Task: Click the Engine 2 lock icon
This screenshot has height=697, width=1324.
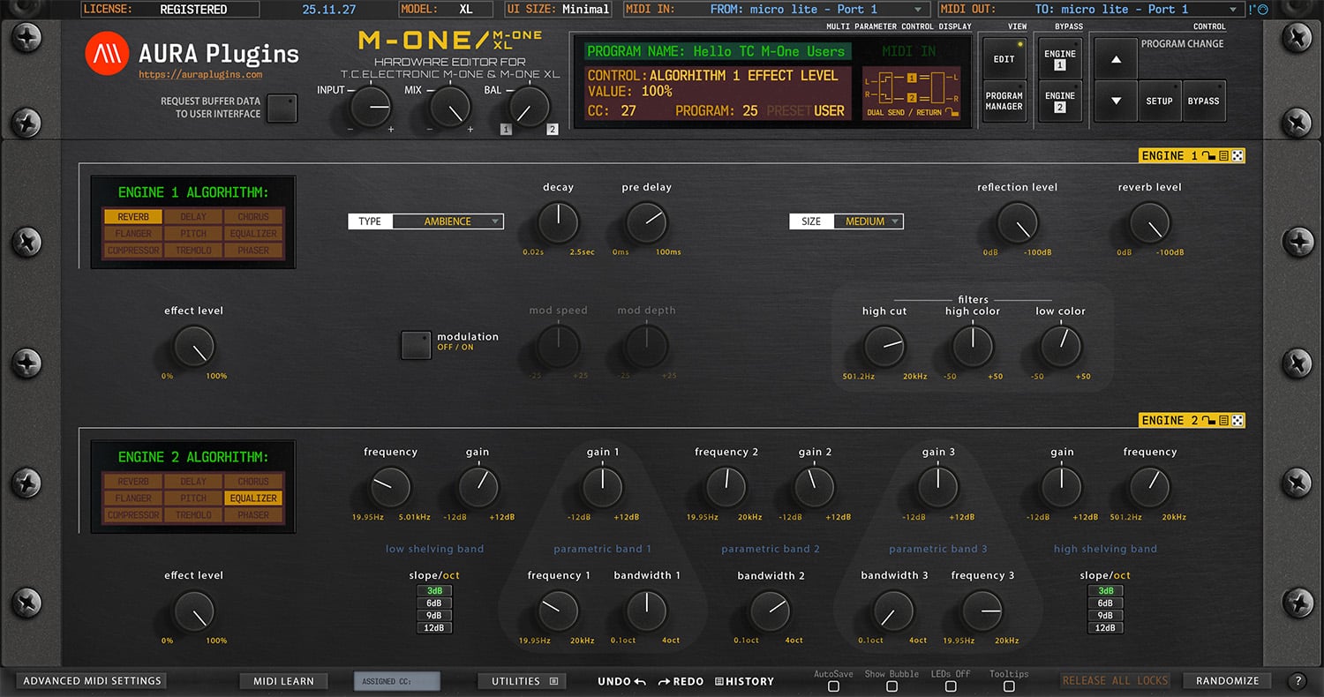Action: pos(1208,421)
